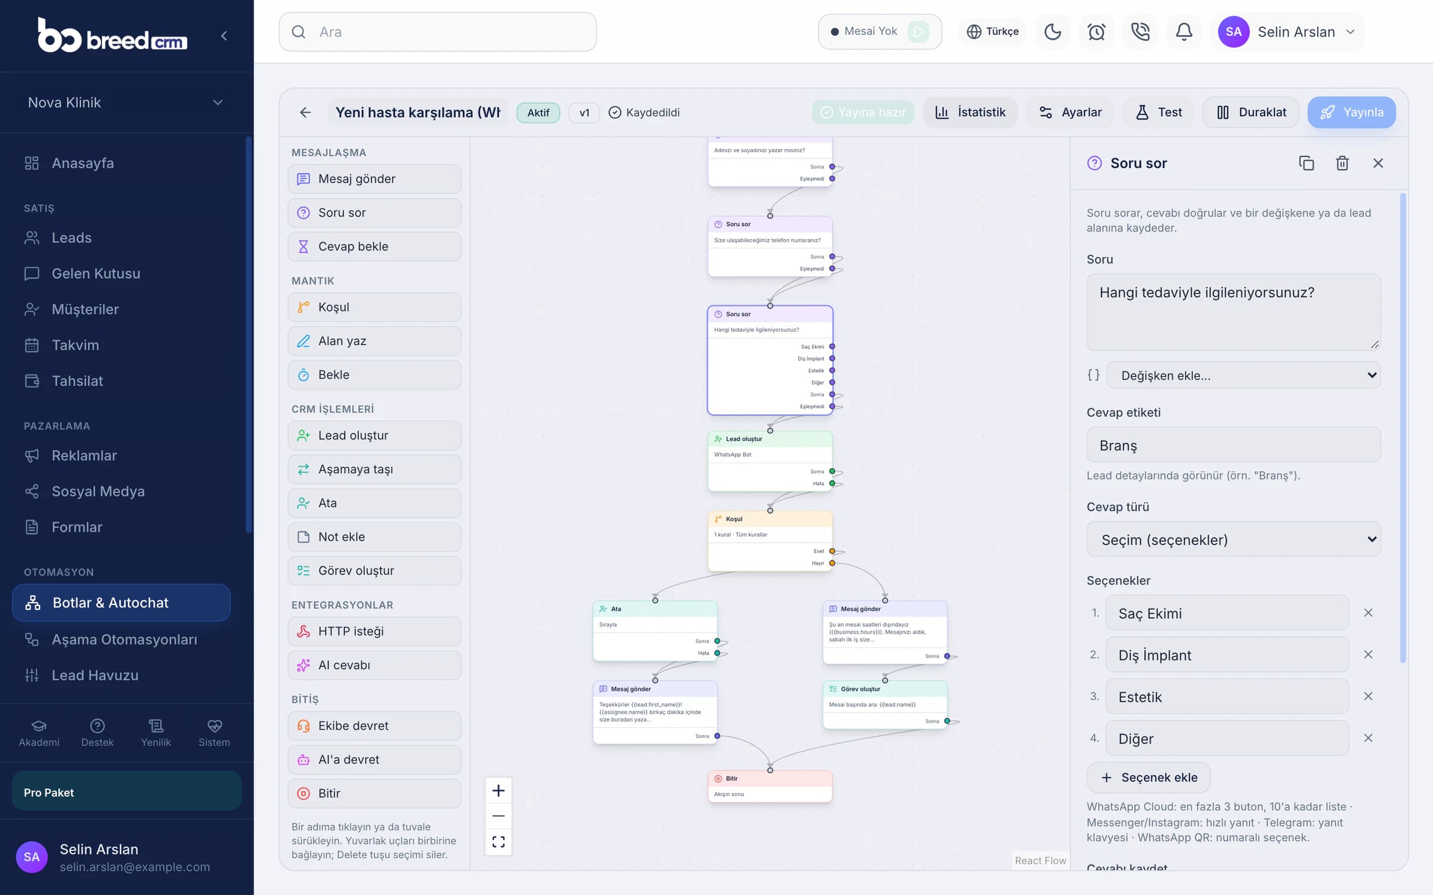Remove the Saç Ekimi option
Screen dimensions: 1433x895
tap(1369, 613)
